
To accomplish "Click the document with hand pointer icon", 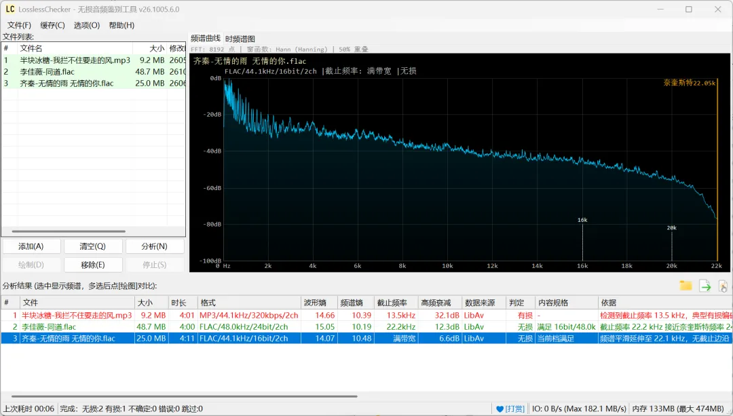I will pos(723,286).
